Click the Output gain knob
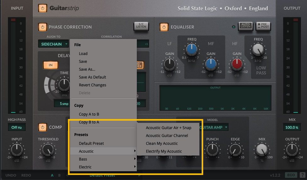The image size is (307, 180). click(x=292, y=150)
